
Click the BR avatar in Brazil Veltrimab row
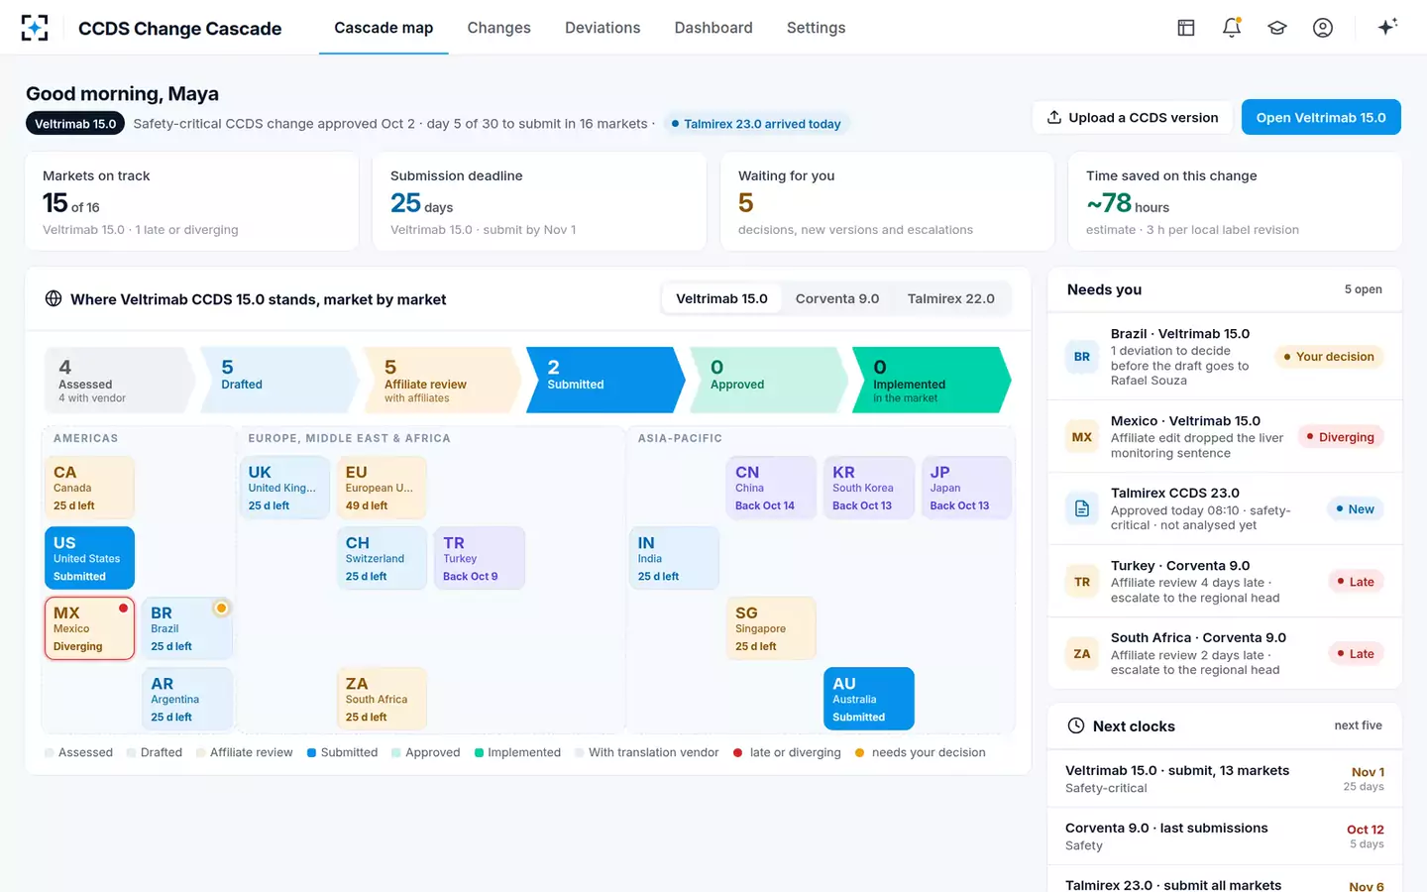coord(1082,357)
